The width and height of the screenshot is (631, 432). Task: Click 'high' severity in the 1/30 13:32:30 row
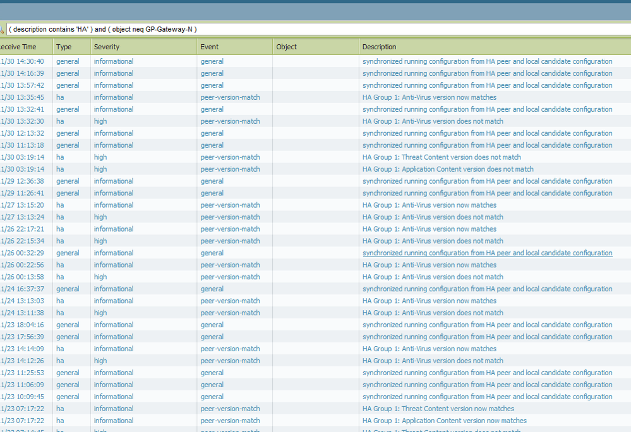(x=100, y=121)
